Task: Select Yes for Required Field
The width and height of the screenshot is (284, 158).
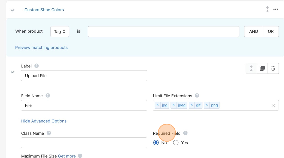Action: (x=176, y=143)
